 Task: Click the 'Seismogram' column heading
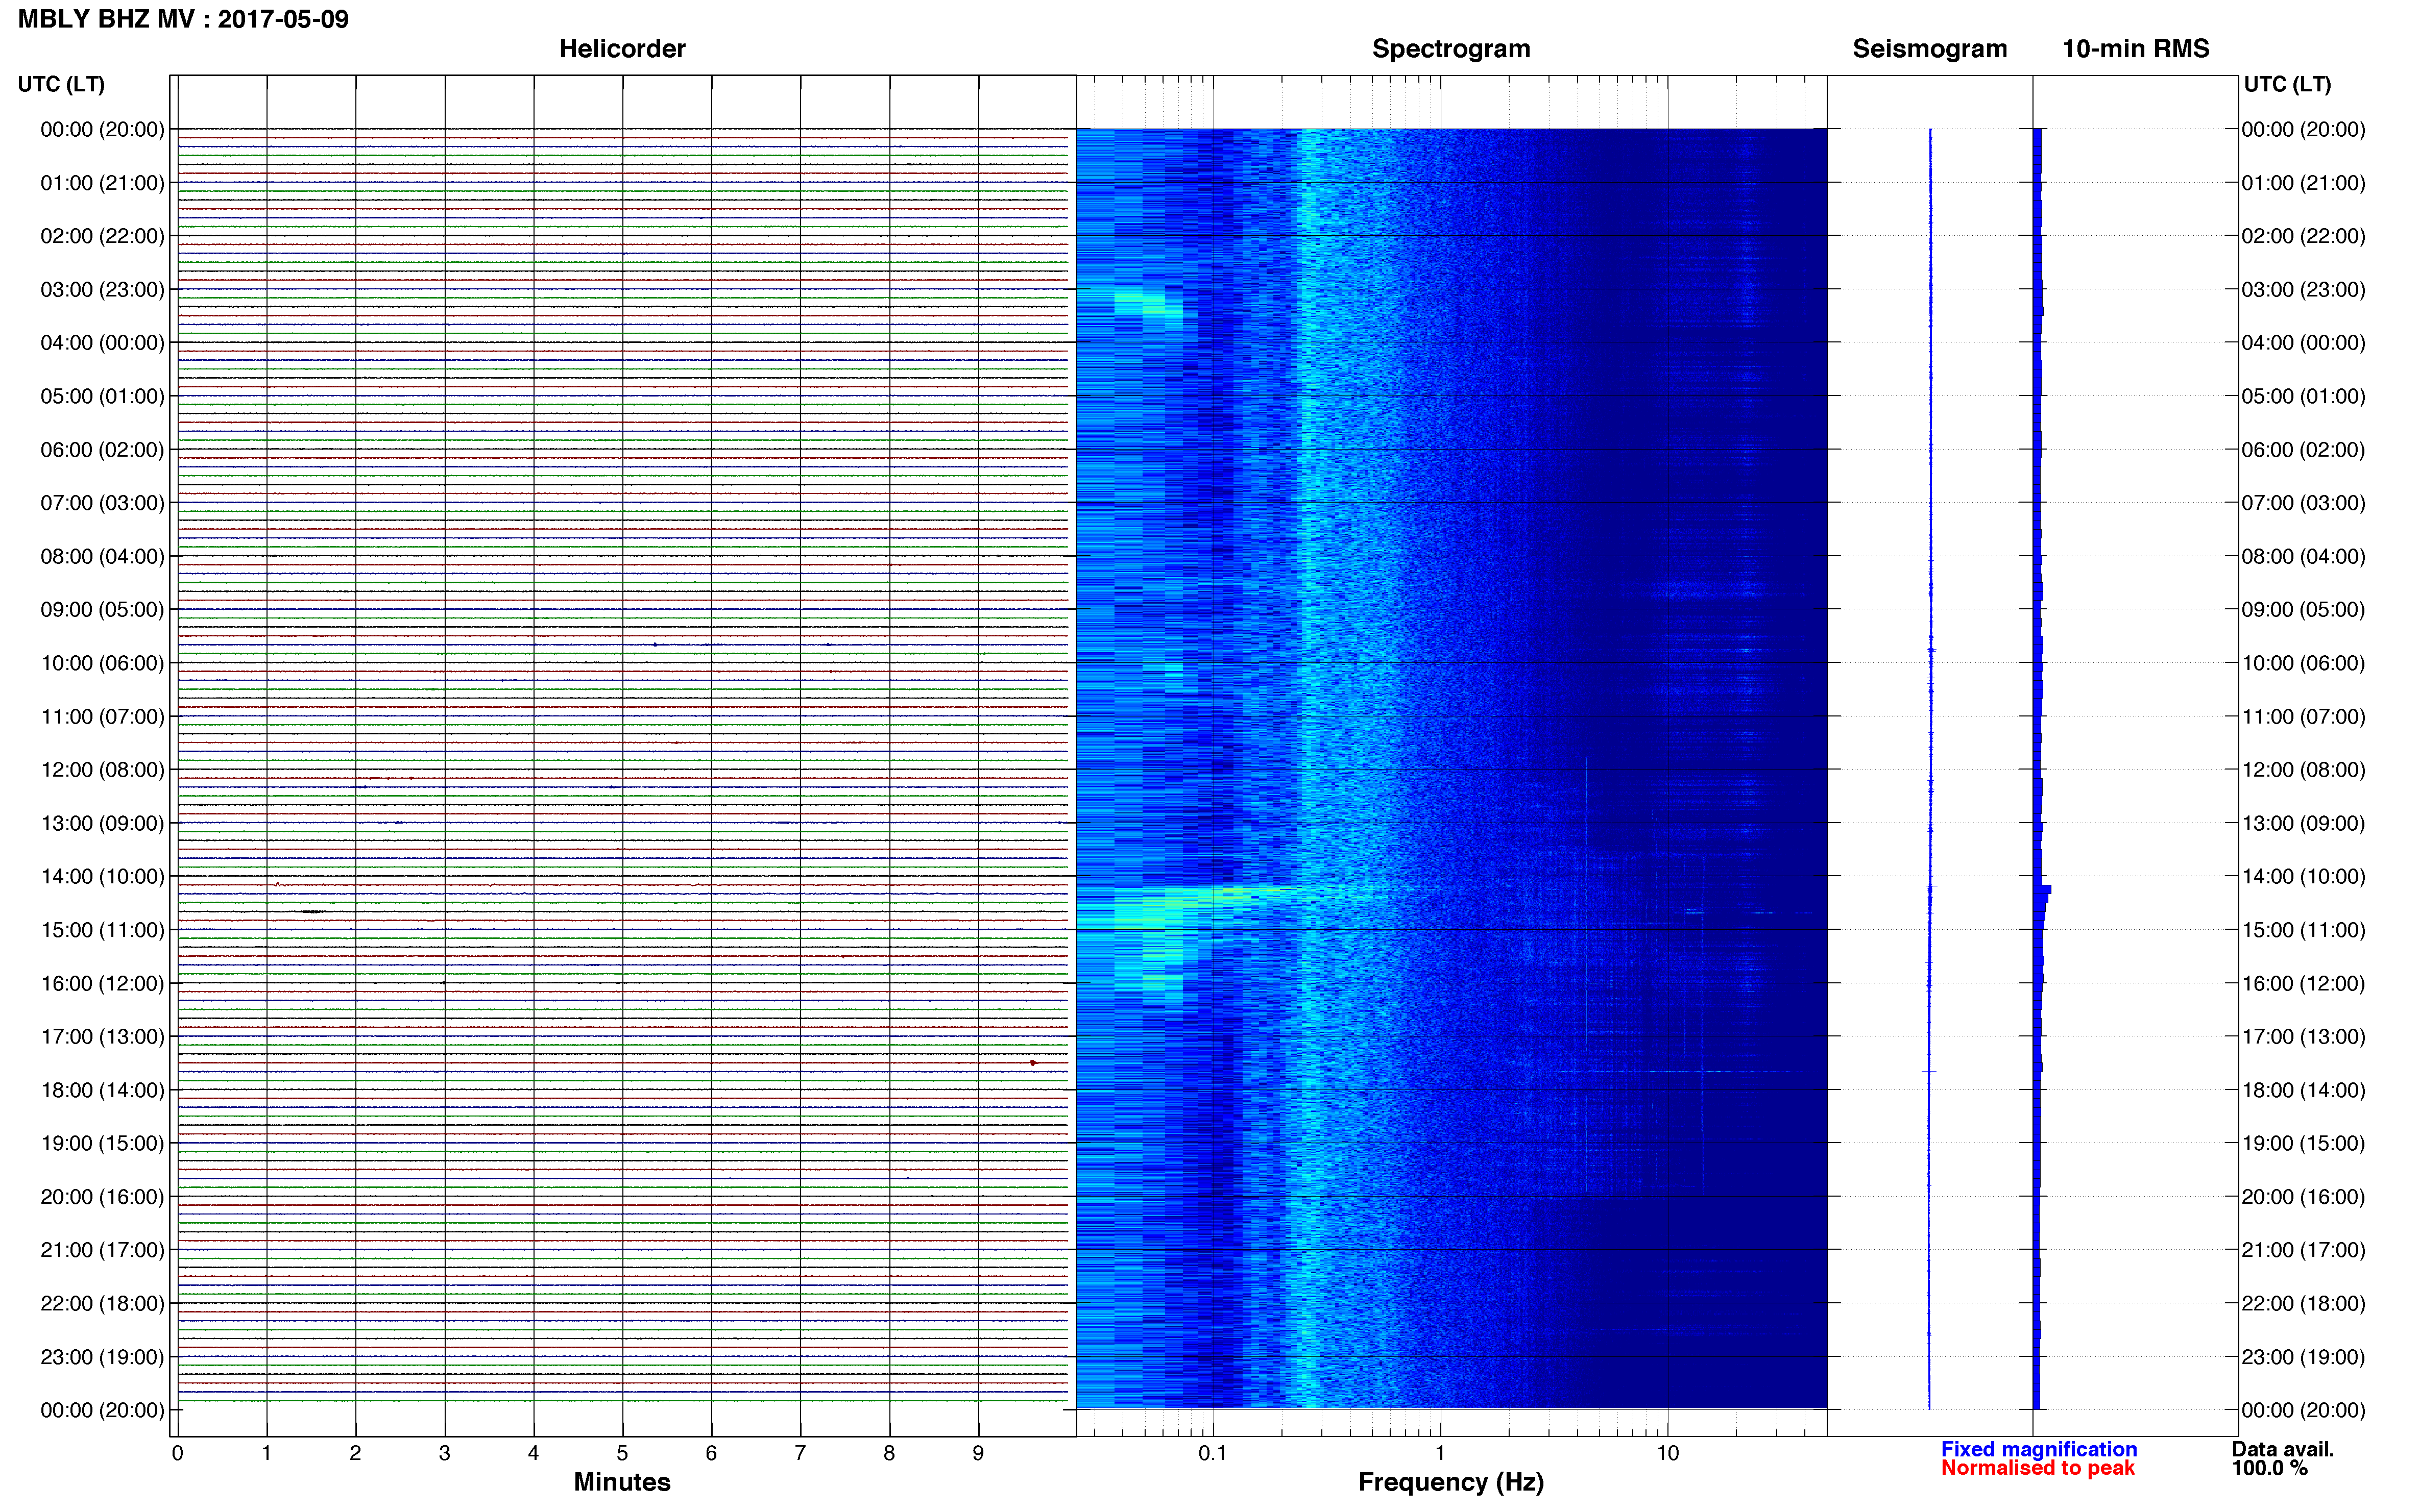pos(1930,49)
